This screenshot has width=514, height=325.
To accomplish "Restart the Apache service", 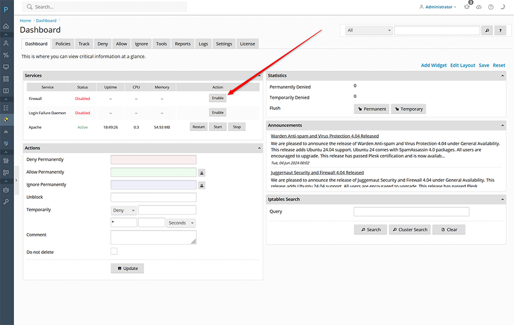I will (x=198, y=127).
